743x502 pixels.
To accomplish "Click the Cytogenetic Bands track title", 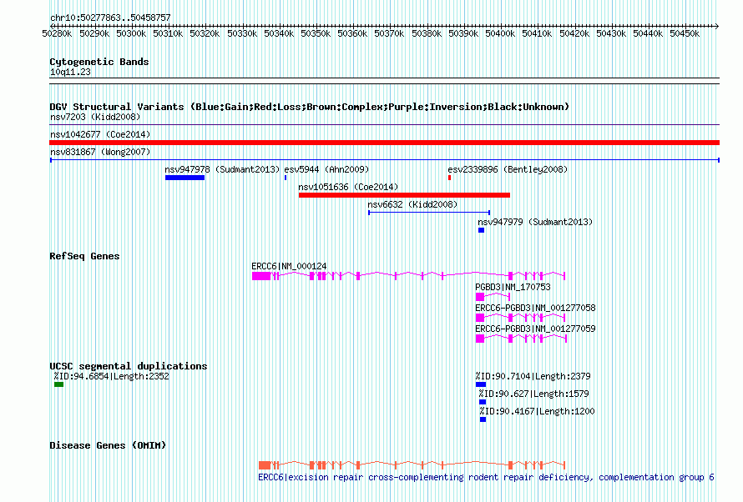I will (99, 62).
